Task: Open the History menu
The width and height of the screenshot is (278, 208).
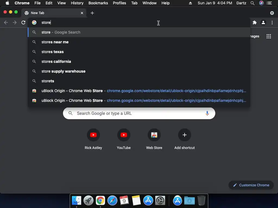Action: pos(77,3)
